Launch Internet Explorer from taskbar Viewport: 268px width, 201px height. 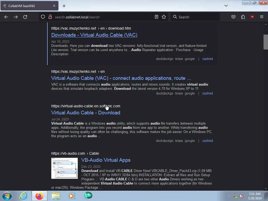click(x=23, y=196)
